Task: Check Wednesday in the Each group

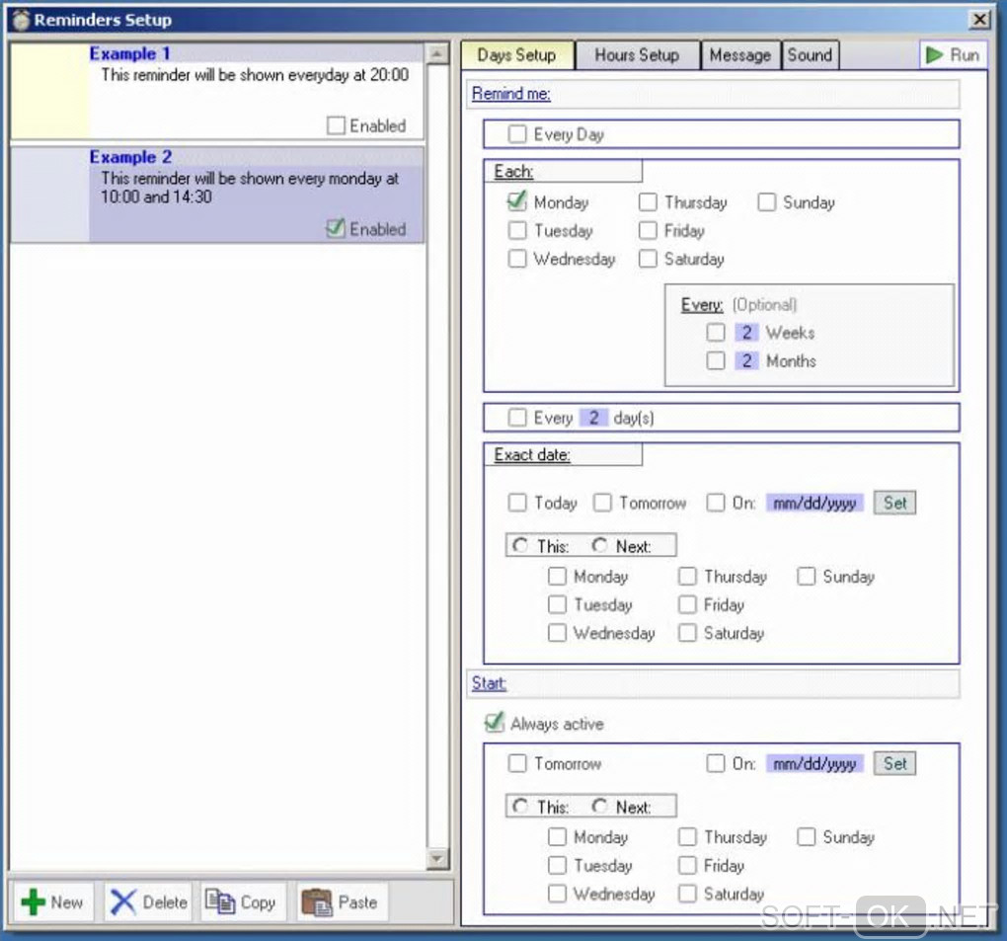Action: 517,259
